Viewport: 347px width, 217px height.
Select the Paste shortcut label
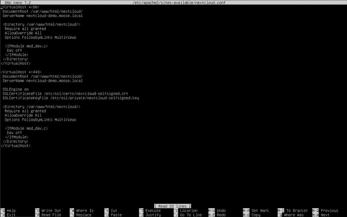pyautogui.click(x=116, y=215)
